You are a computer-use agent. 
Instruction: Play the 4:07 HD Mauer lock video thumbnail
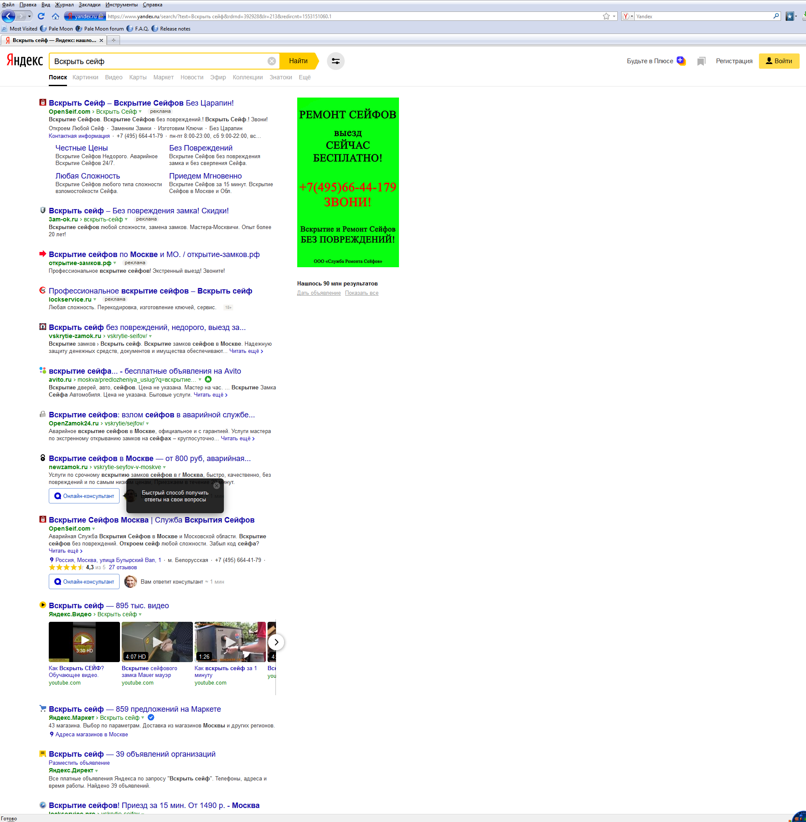157,642
